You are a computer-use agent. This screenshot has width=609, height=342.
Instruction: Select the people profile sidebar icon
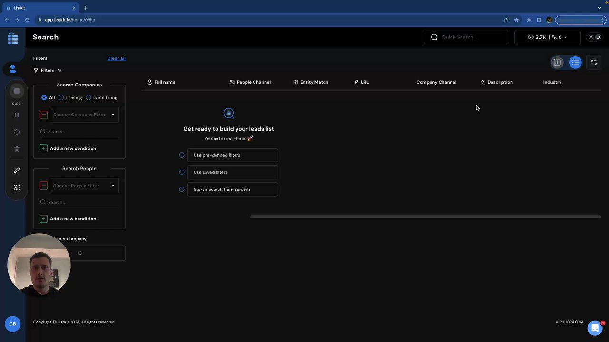[x=13, y=69]
